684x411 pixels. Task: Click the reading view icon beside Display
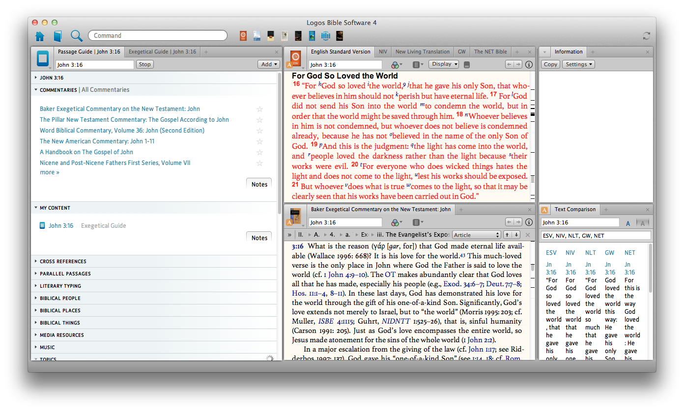(467, 64)
